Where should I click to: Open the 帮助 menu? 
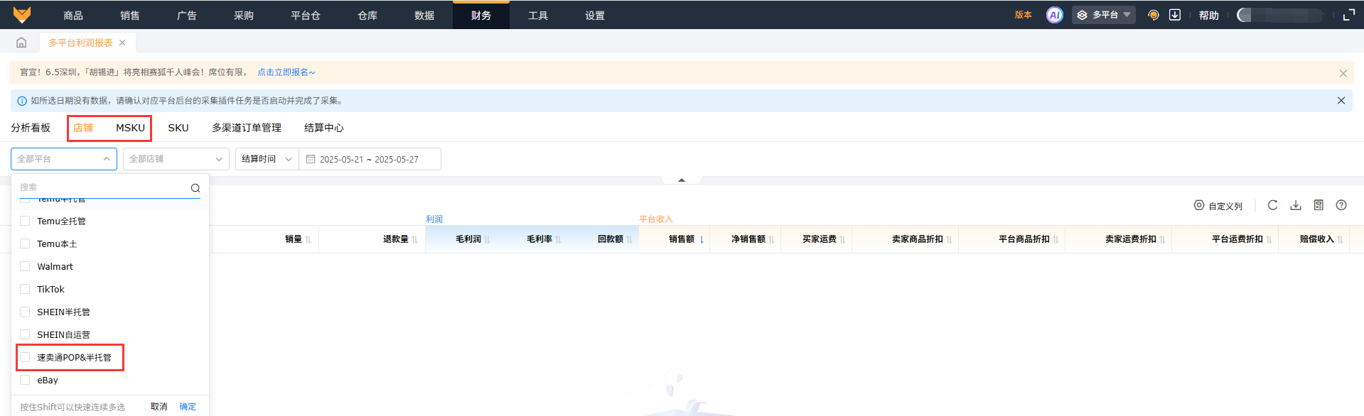[1209, 15]
